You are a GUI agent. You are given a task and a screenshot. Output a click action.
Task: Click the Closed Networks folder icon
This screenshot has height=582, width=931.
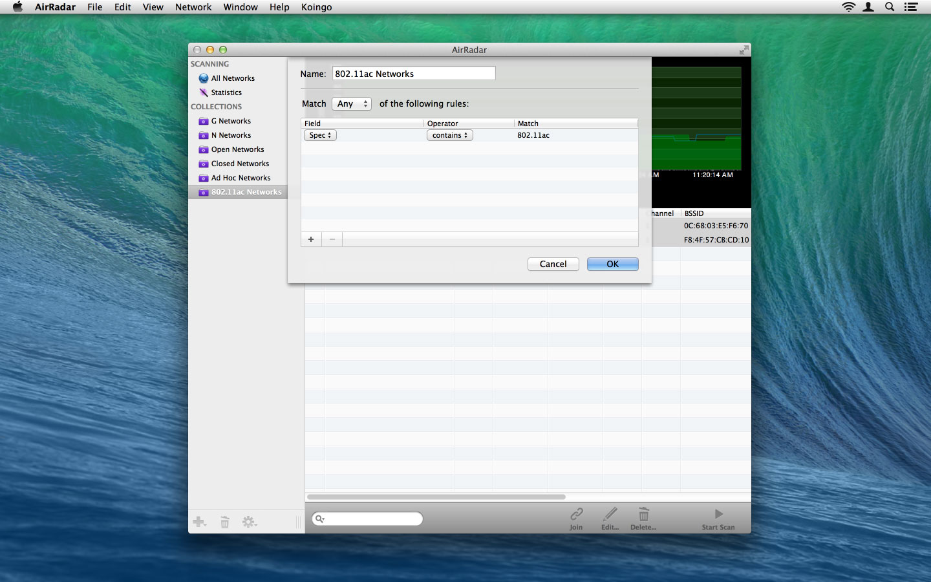pos(204,164)
